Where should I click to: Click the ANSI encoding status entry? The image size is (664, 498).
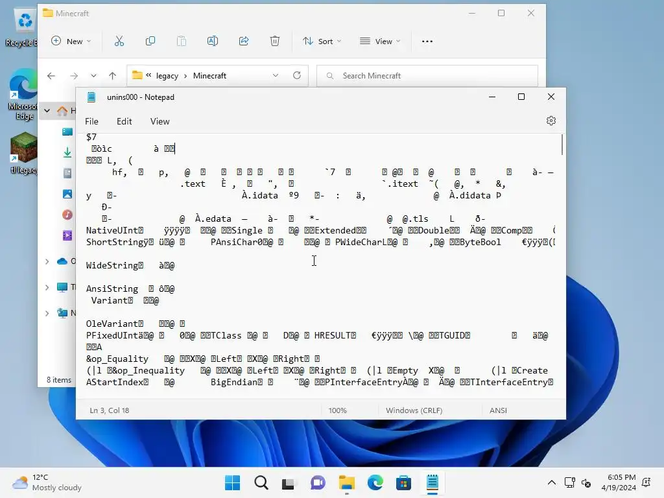coord(498,410)
